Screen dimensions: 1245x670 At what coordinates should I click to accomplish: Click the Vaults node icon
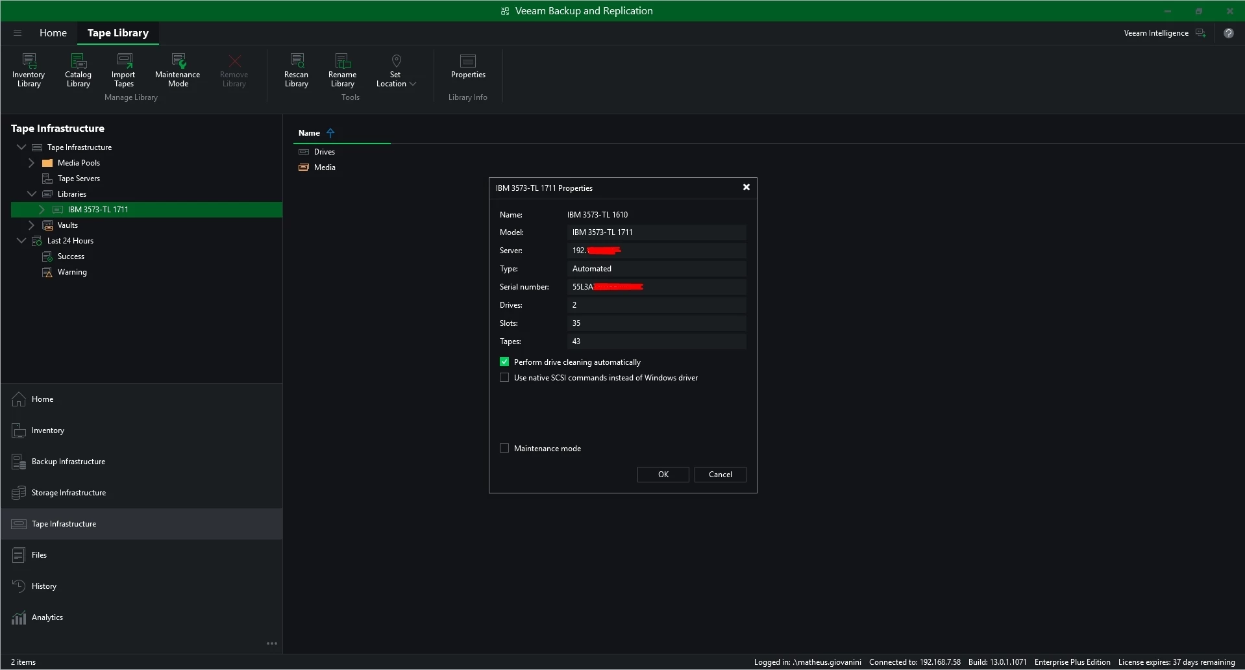pos(47,225)
